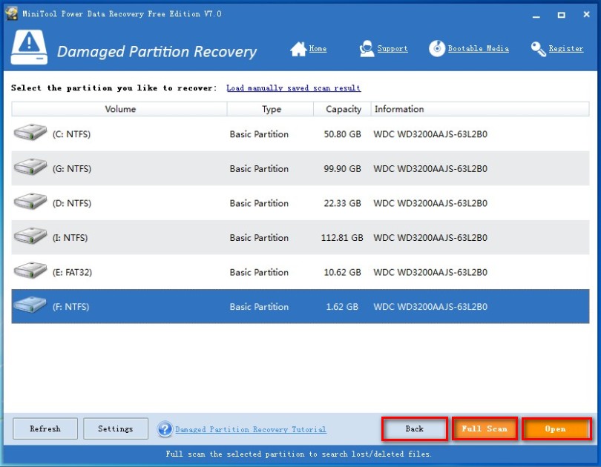Open Damaged Partition Recovery Tutorial link
The image size is (601, 467).
pos(251,429)
